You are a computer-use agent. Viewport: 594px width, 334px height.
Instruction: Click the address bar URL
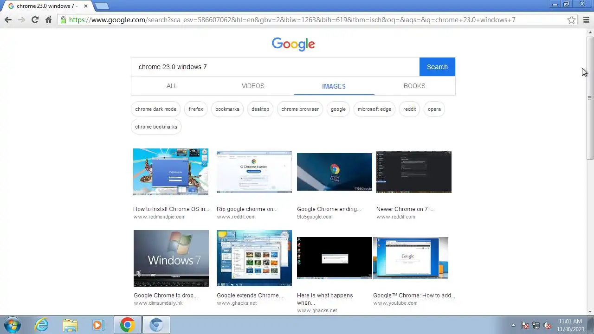[292, 19]
